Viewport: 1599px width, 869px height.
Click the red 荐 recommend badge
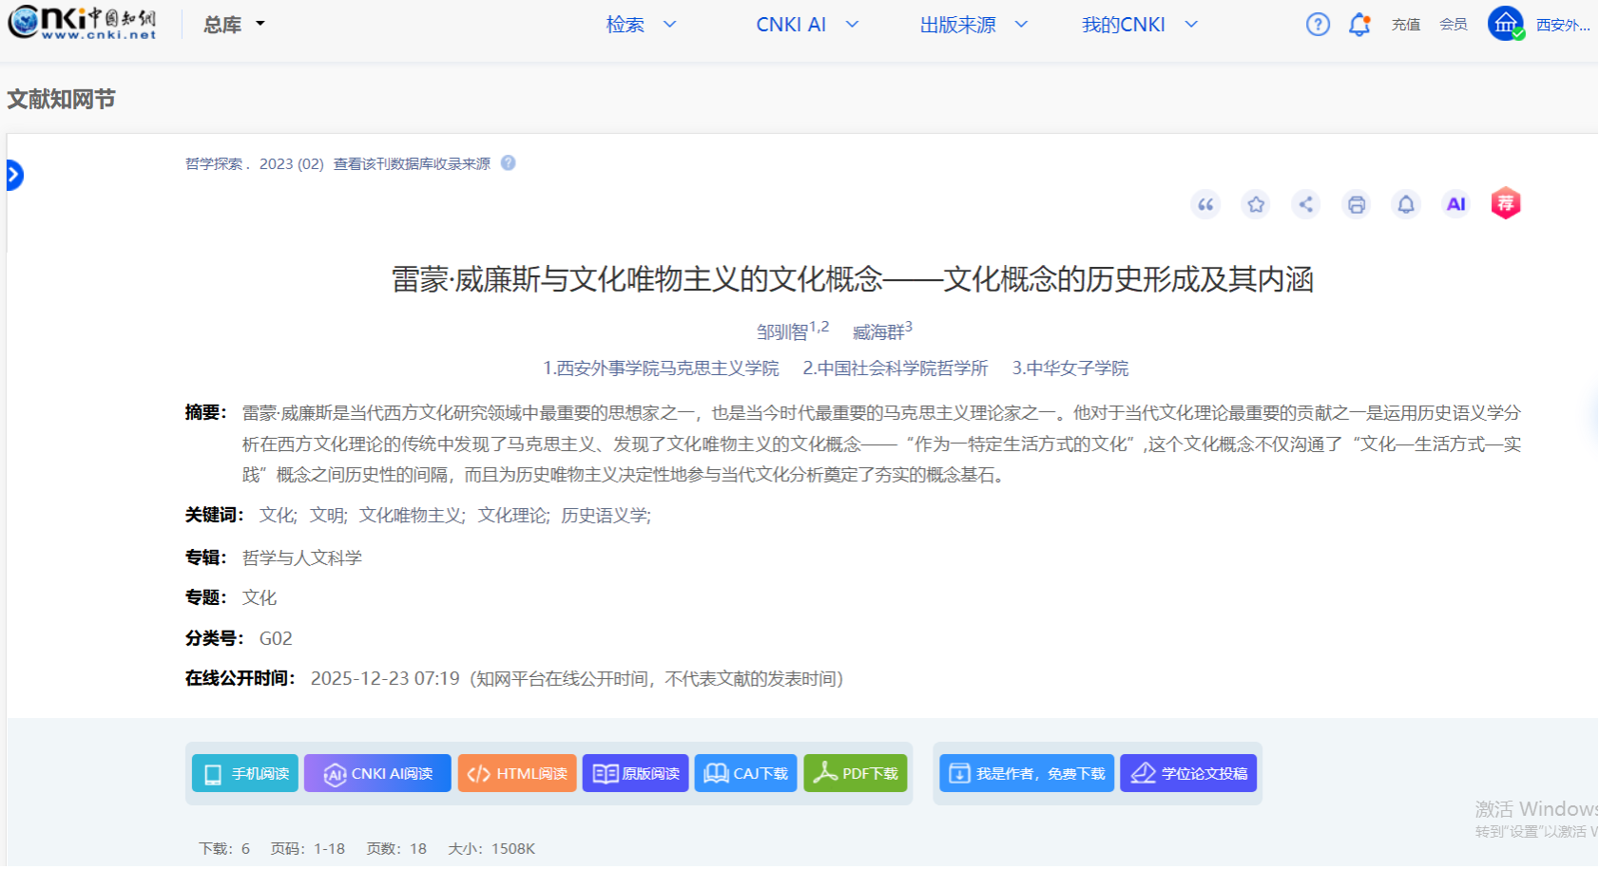[x=1506, y=202]
